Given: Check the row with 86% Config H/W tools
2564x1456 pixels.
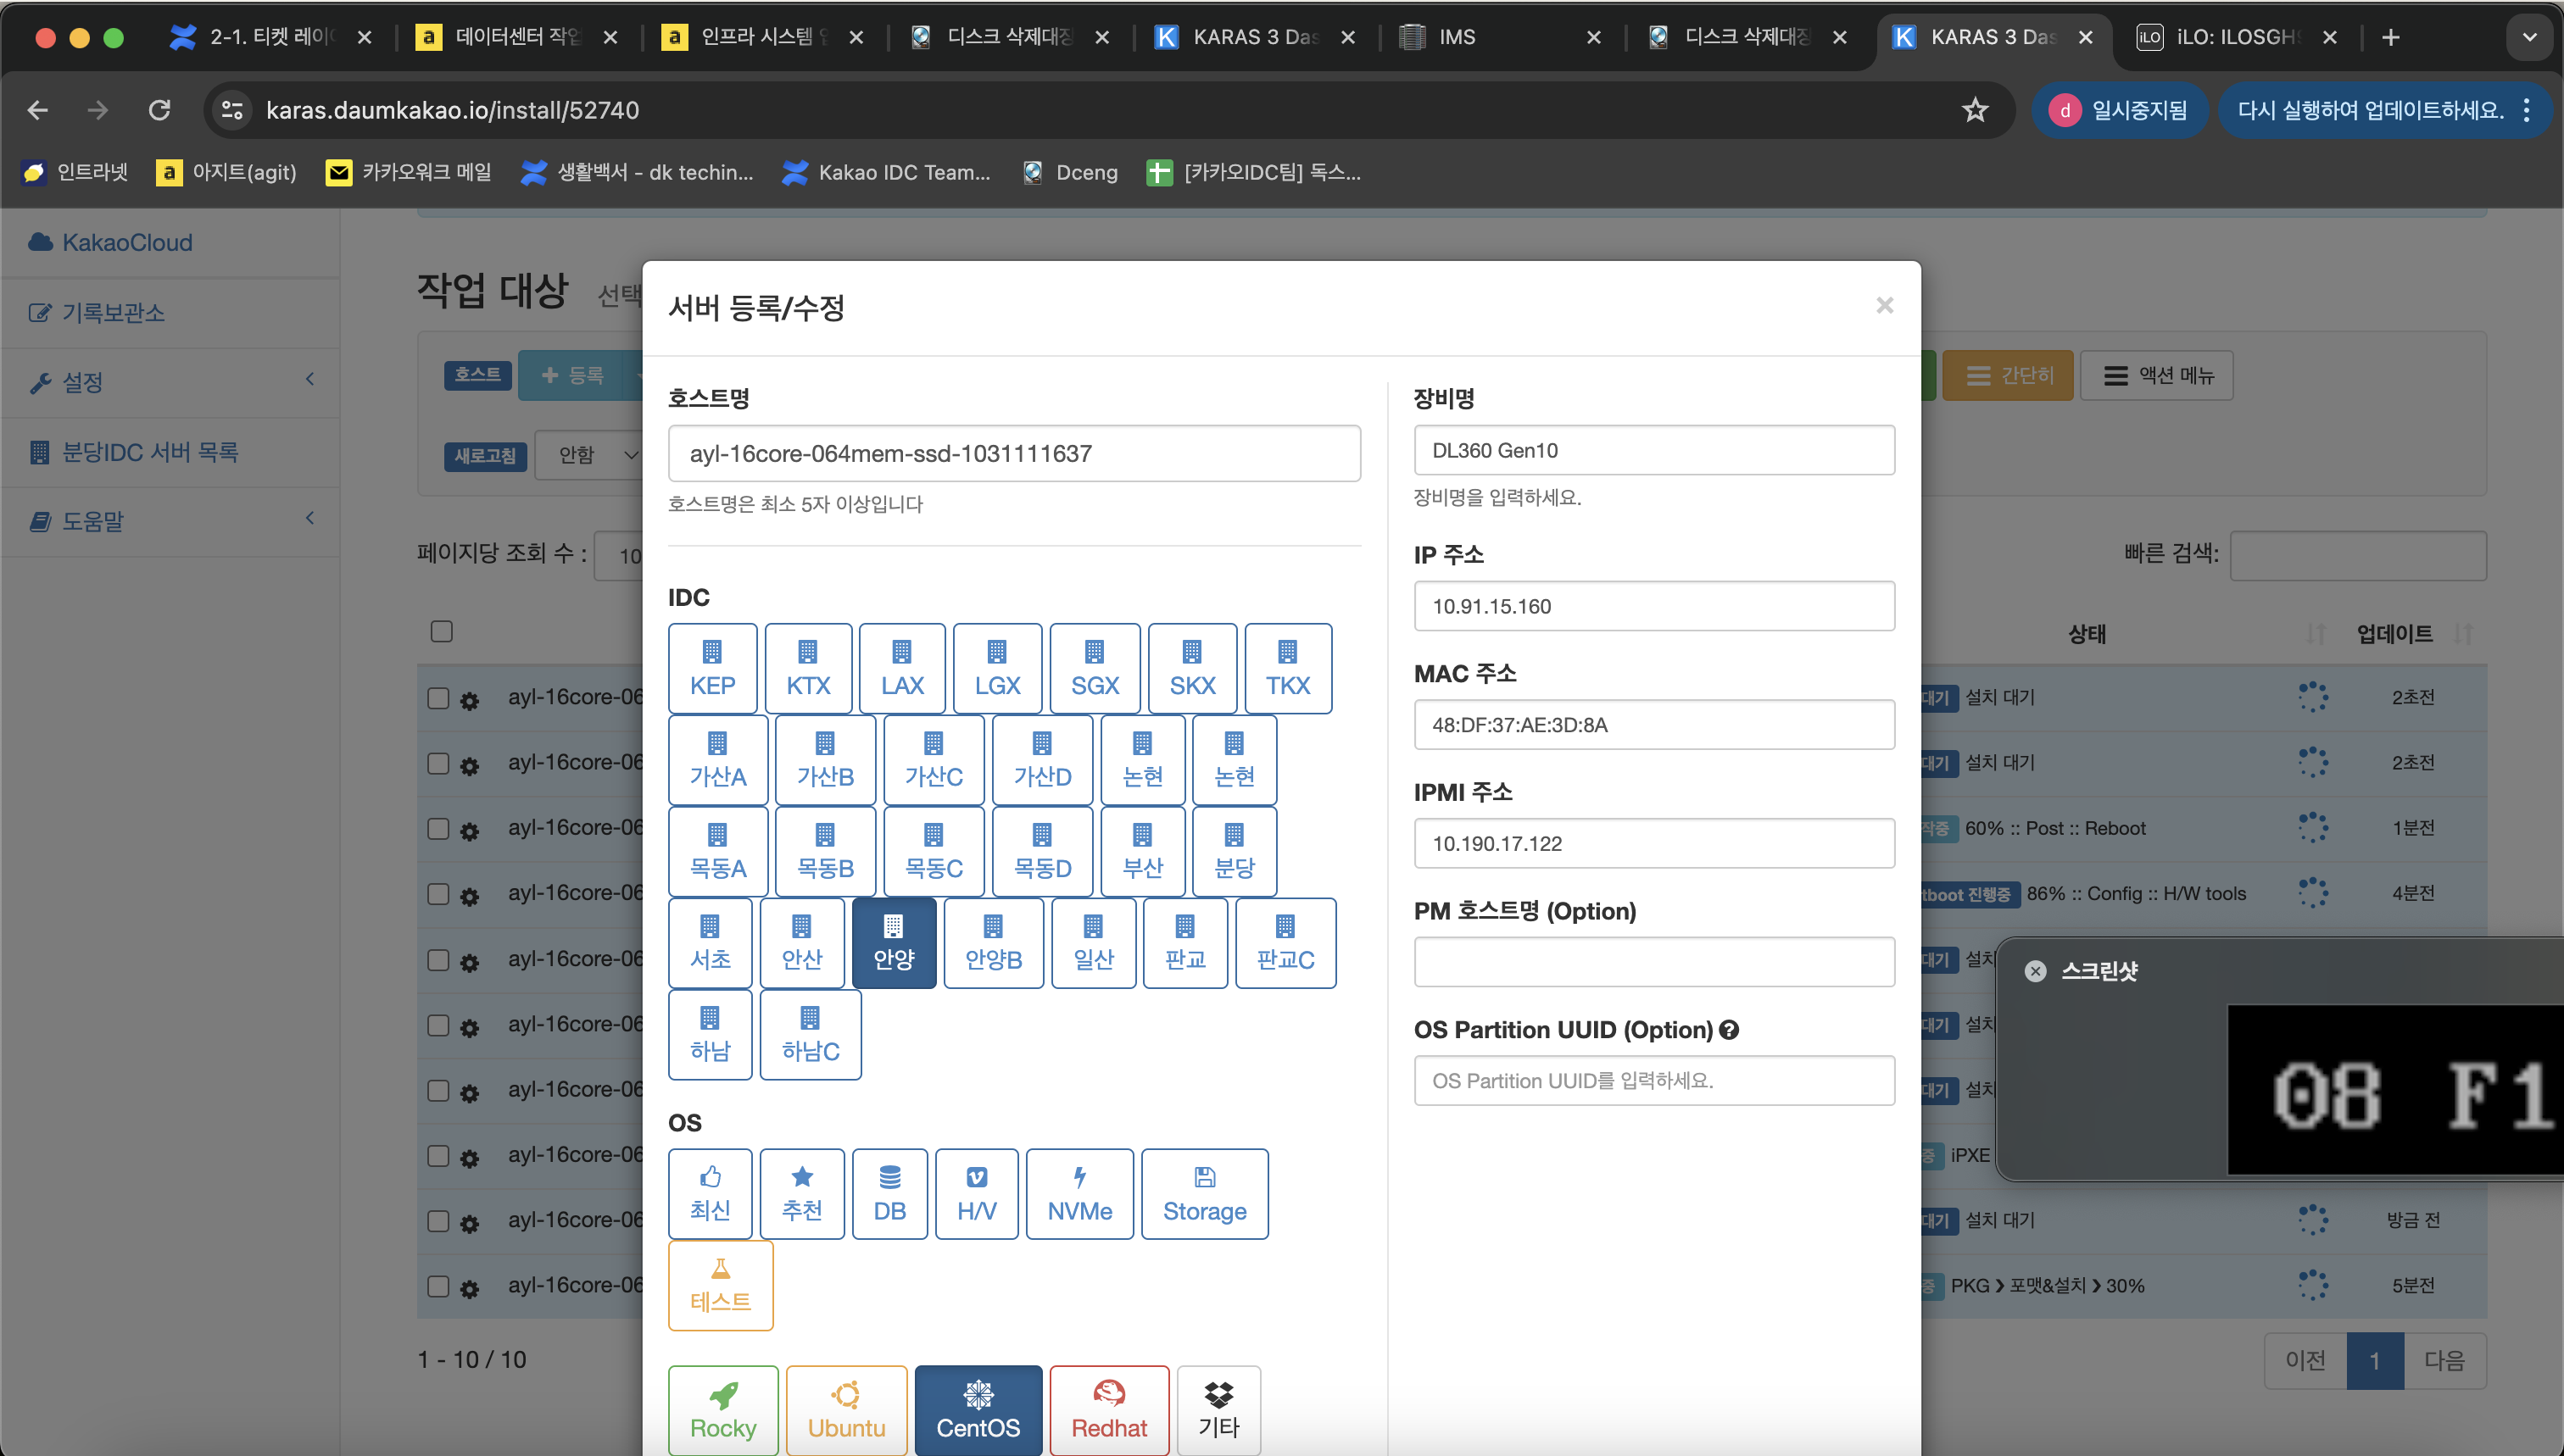Looking at the screenshot, I should pos(438,894).
